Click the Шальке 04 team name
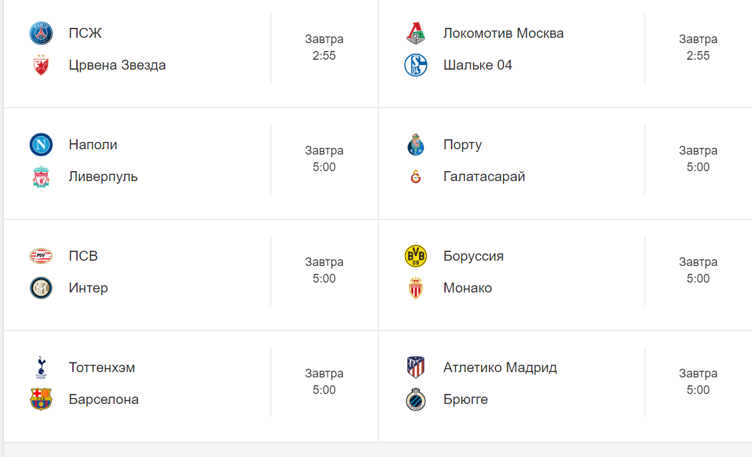The image size is (752, 457). 477,65
